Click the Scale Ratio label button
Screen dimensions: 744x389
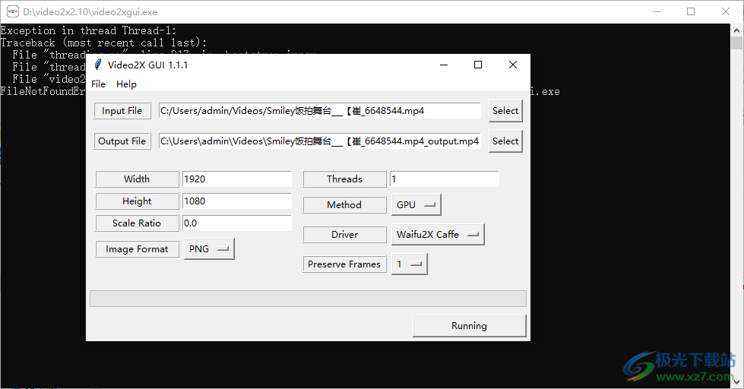(x=137, y=223)
